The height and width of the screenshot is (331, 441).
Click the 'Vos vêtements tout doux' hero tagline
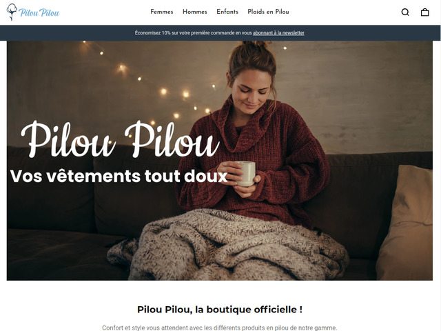119,177
